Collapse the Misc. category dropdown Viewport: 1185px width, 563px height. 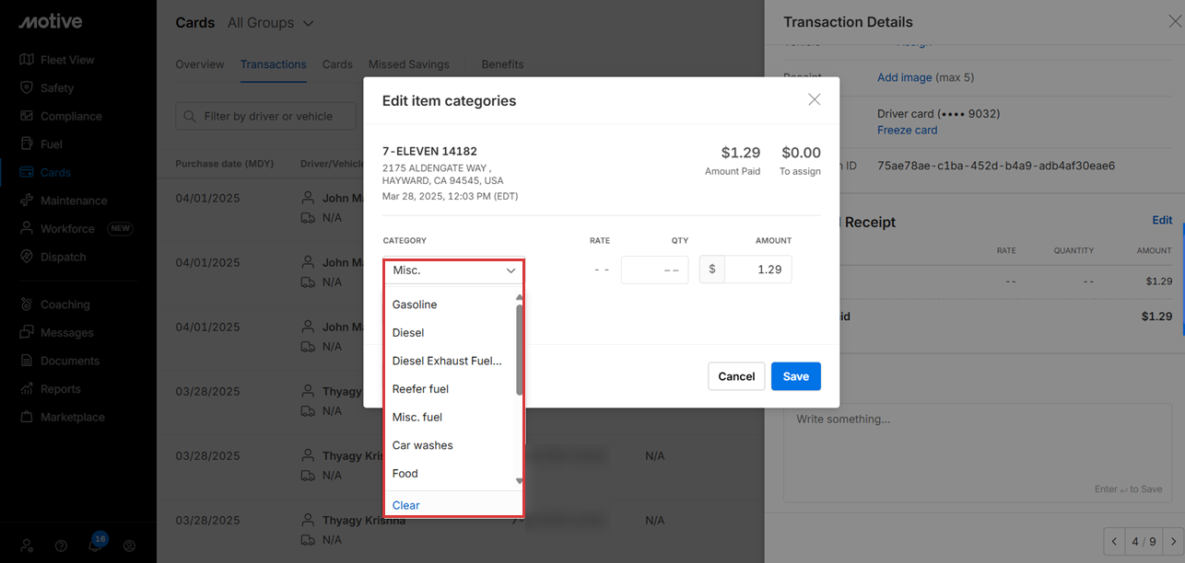pos(453,270)
